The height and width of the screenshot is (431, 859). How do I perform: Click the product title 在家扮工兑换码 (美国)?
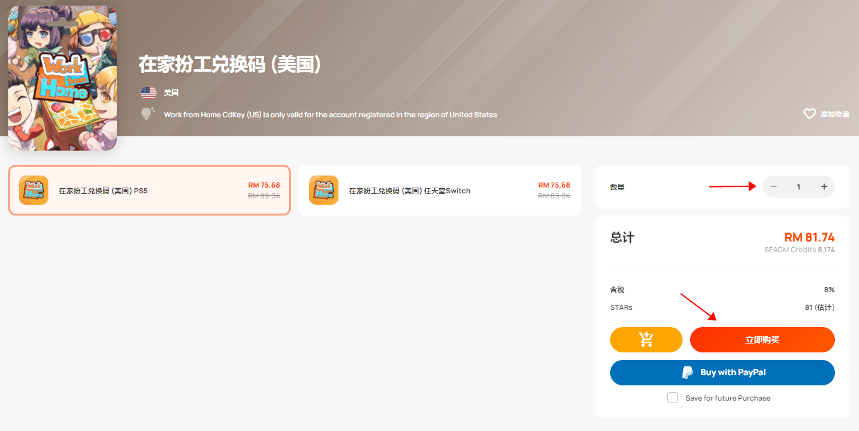[x=230, y=64]
